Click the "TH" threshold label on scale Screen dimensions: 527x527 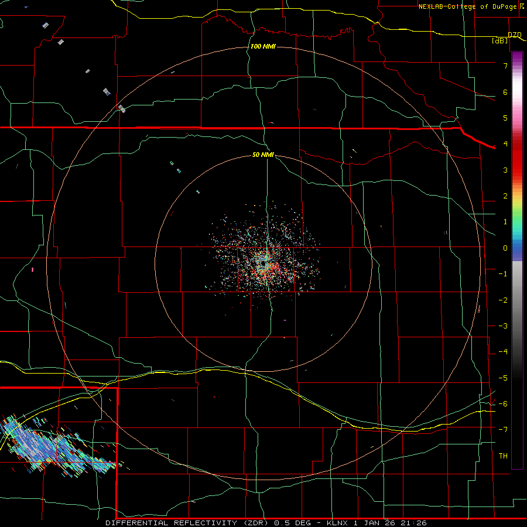coord(503,456)
